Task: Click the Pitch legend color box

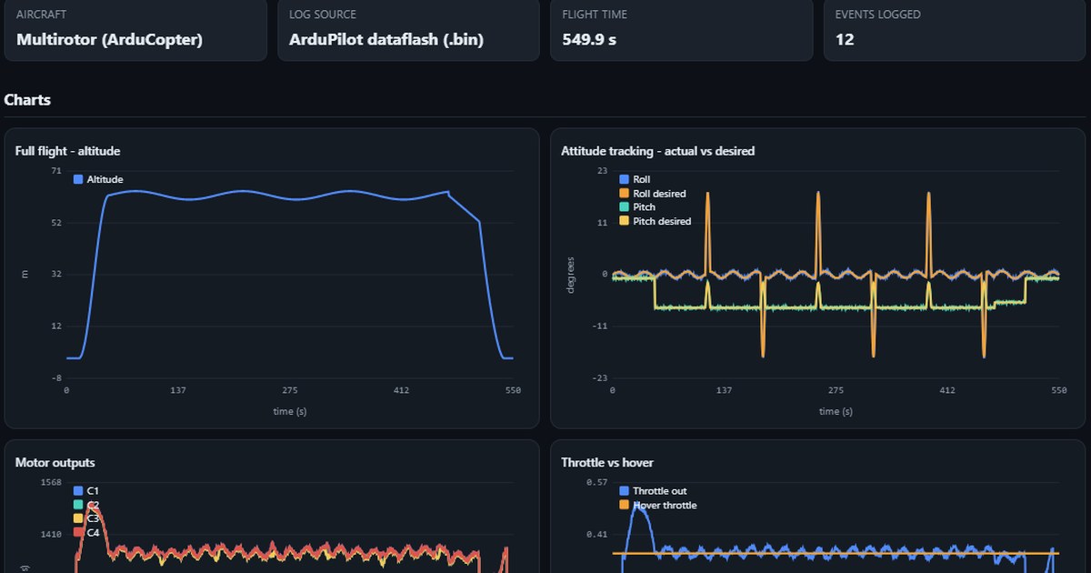Action: tap(624, 206)
